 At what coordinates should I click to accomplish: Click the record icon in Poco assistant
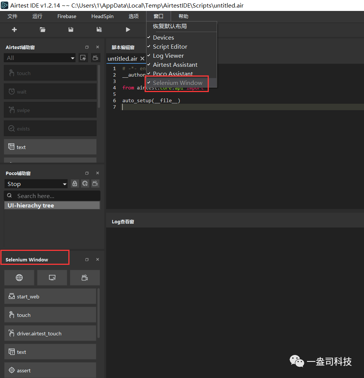[x=95, y=184]
